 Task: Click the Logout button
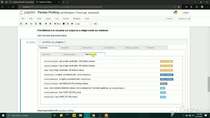tap(186, 12)
